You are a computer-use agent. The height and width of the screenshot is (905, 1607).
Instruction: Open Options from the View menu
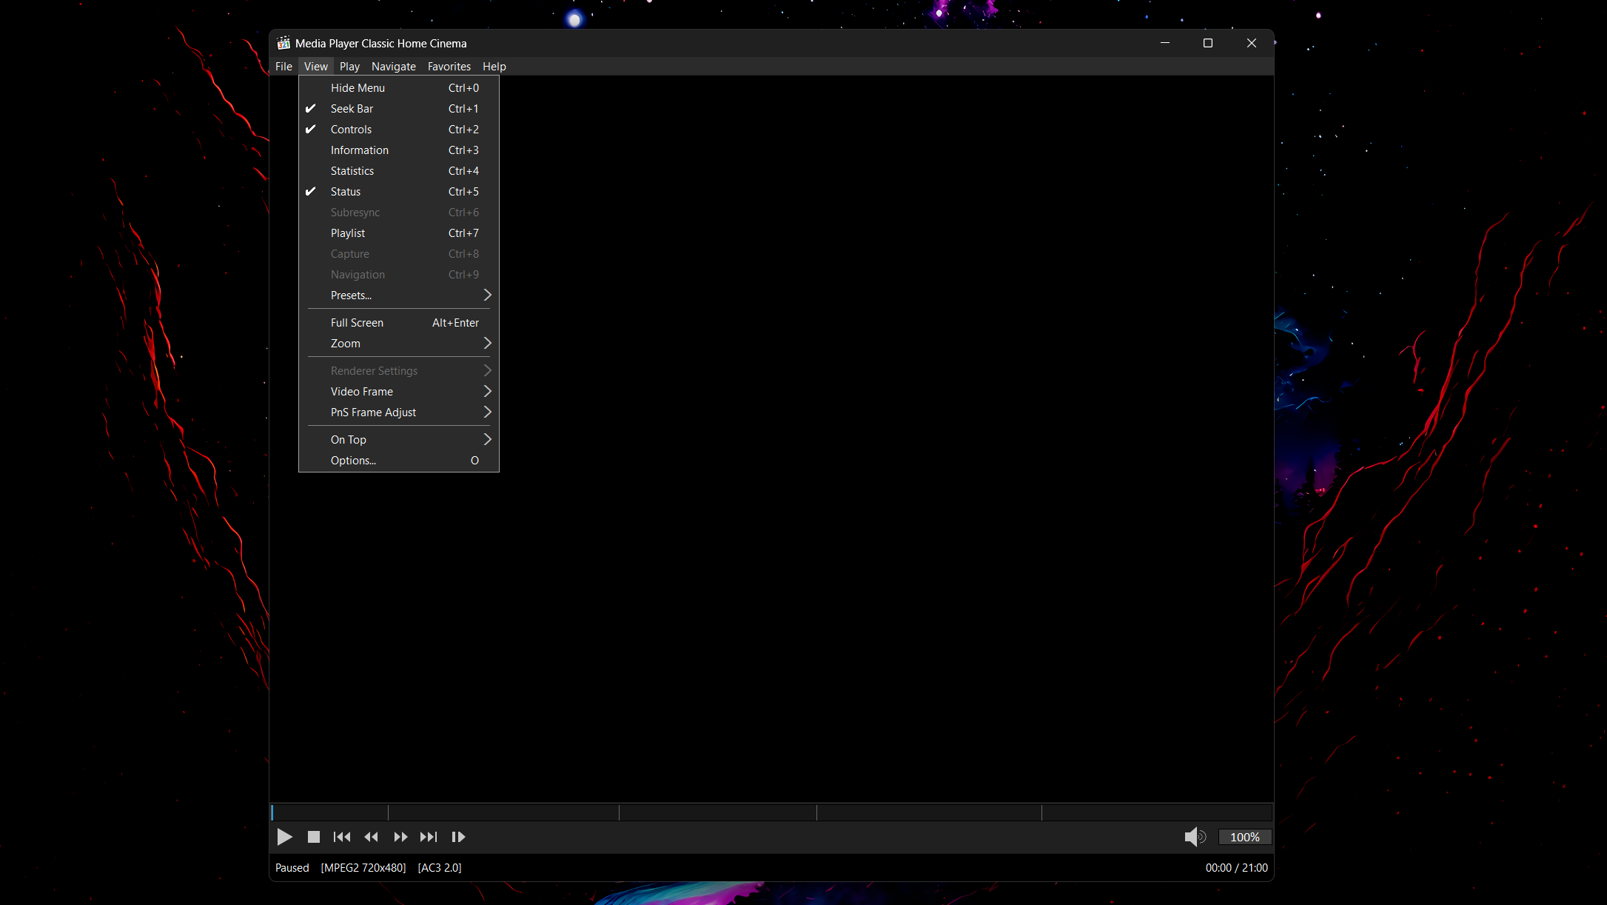399,461
